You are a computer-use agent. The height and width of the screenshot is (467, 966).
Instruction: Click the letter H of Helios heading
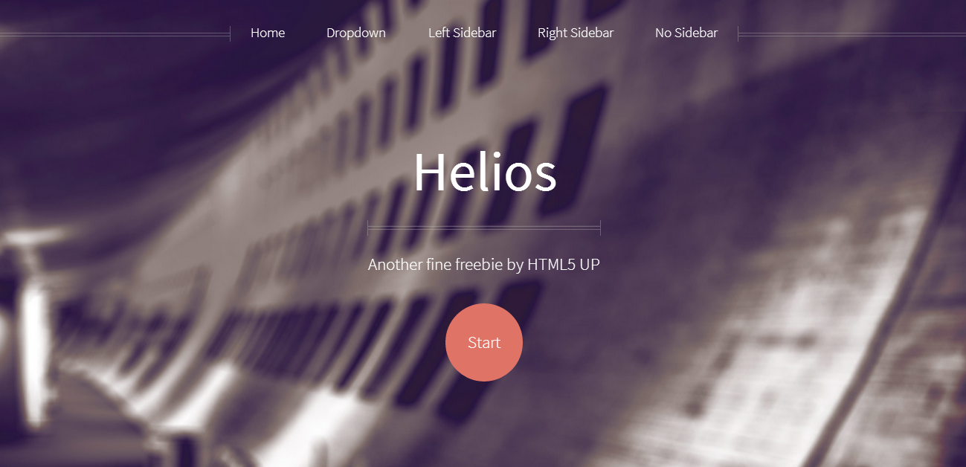(x=429, y=172)
